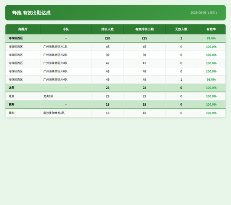Image resolution: width=231 pixels, height=205 pixels.
Task: Click the 100.0% rate for 广州海珠西区片3队
Action: (211, 63)
